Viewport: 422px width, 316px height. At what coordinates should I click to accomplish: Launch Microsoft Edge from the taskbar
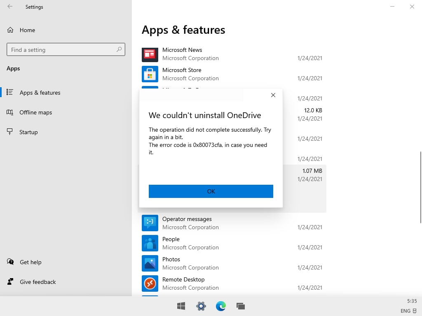pyautogui.click(x=221, y=306)
